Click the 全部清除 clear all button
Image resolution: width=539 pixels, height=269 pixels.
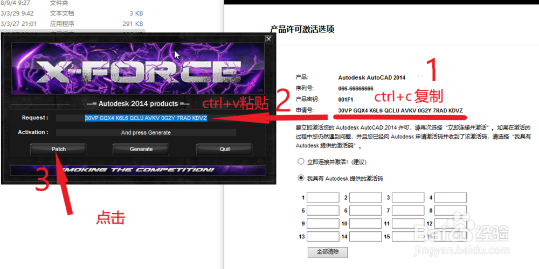click(x=328, y=252)
